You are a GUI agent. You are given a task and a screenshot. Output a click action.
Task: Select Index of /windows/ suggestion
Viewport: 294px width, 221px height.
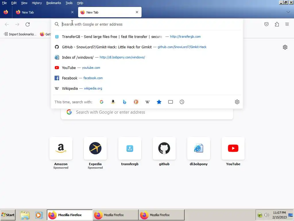(x=147, y=57)
